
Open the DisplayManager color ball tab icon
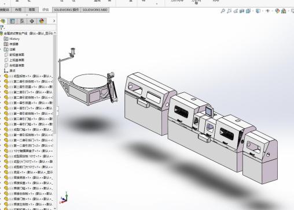[42, 21]
